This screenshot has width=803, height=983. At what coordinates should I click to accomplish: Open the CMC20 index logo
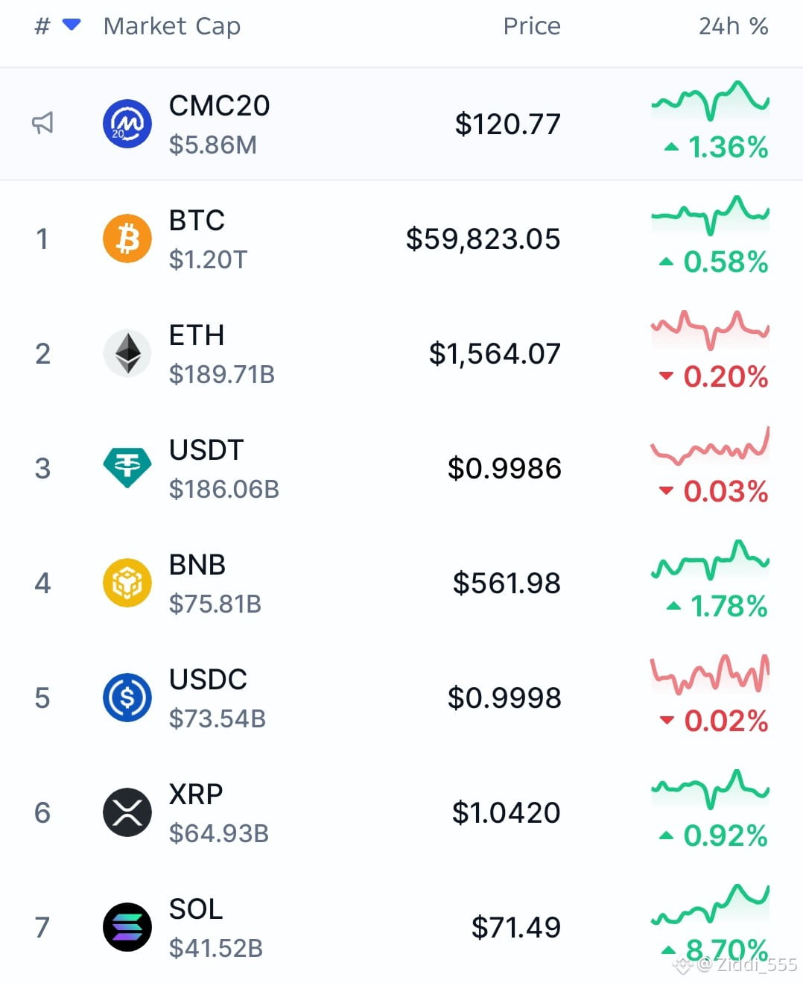(127, 124)
